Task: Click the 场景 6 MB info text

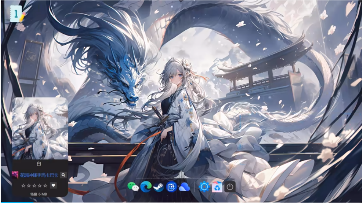Action: point(38,194)
